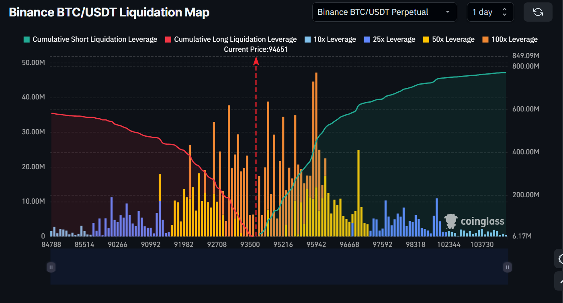Hide the 10x Leverage series
This screenshot has height=303, width=563.
(330, 39)
